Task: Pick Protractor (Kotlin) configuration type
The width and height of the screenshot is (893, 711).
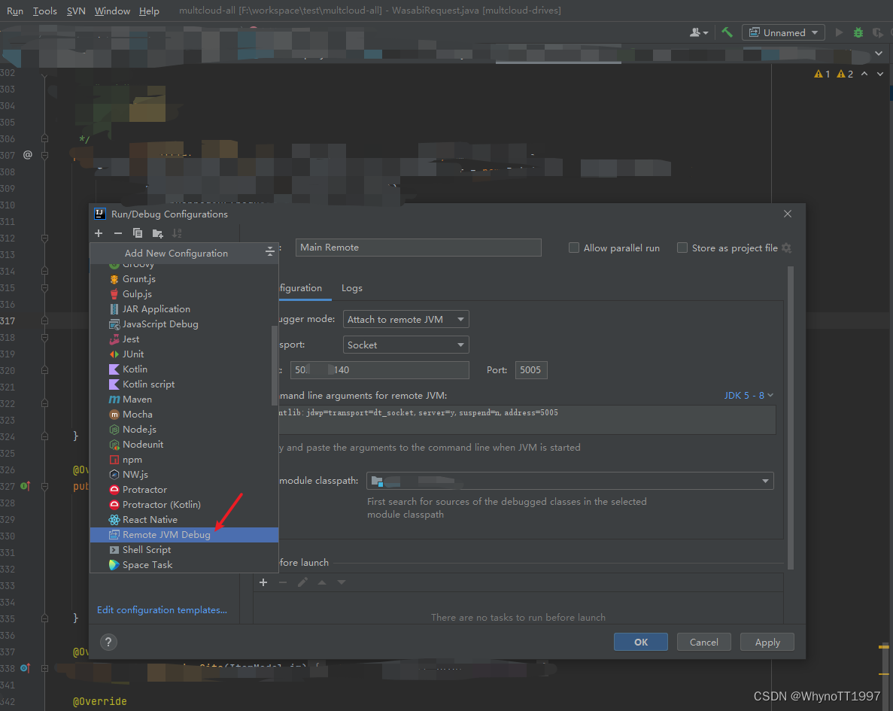Action: tap(184, 505)
